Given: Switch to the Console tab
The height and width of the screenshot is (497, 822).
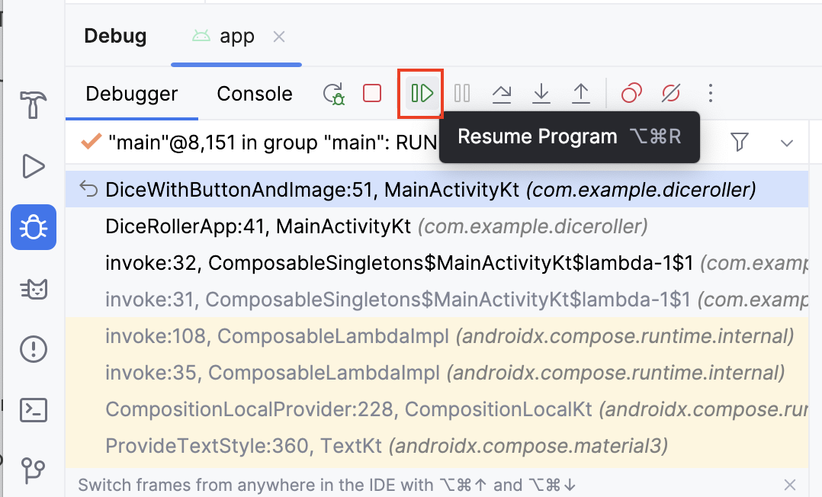Looking at the screenshot, I should 255,94.
